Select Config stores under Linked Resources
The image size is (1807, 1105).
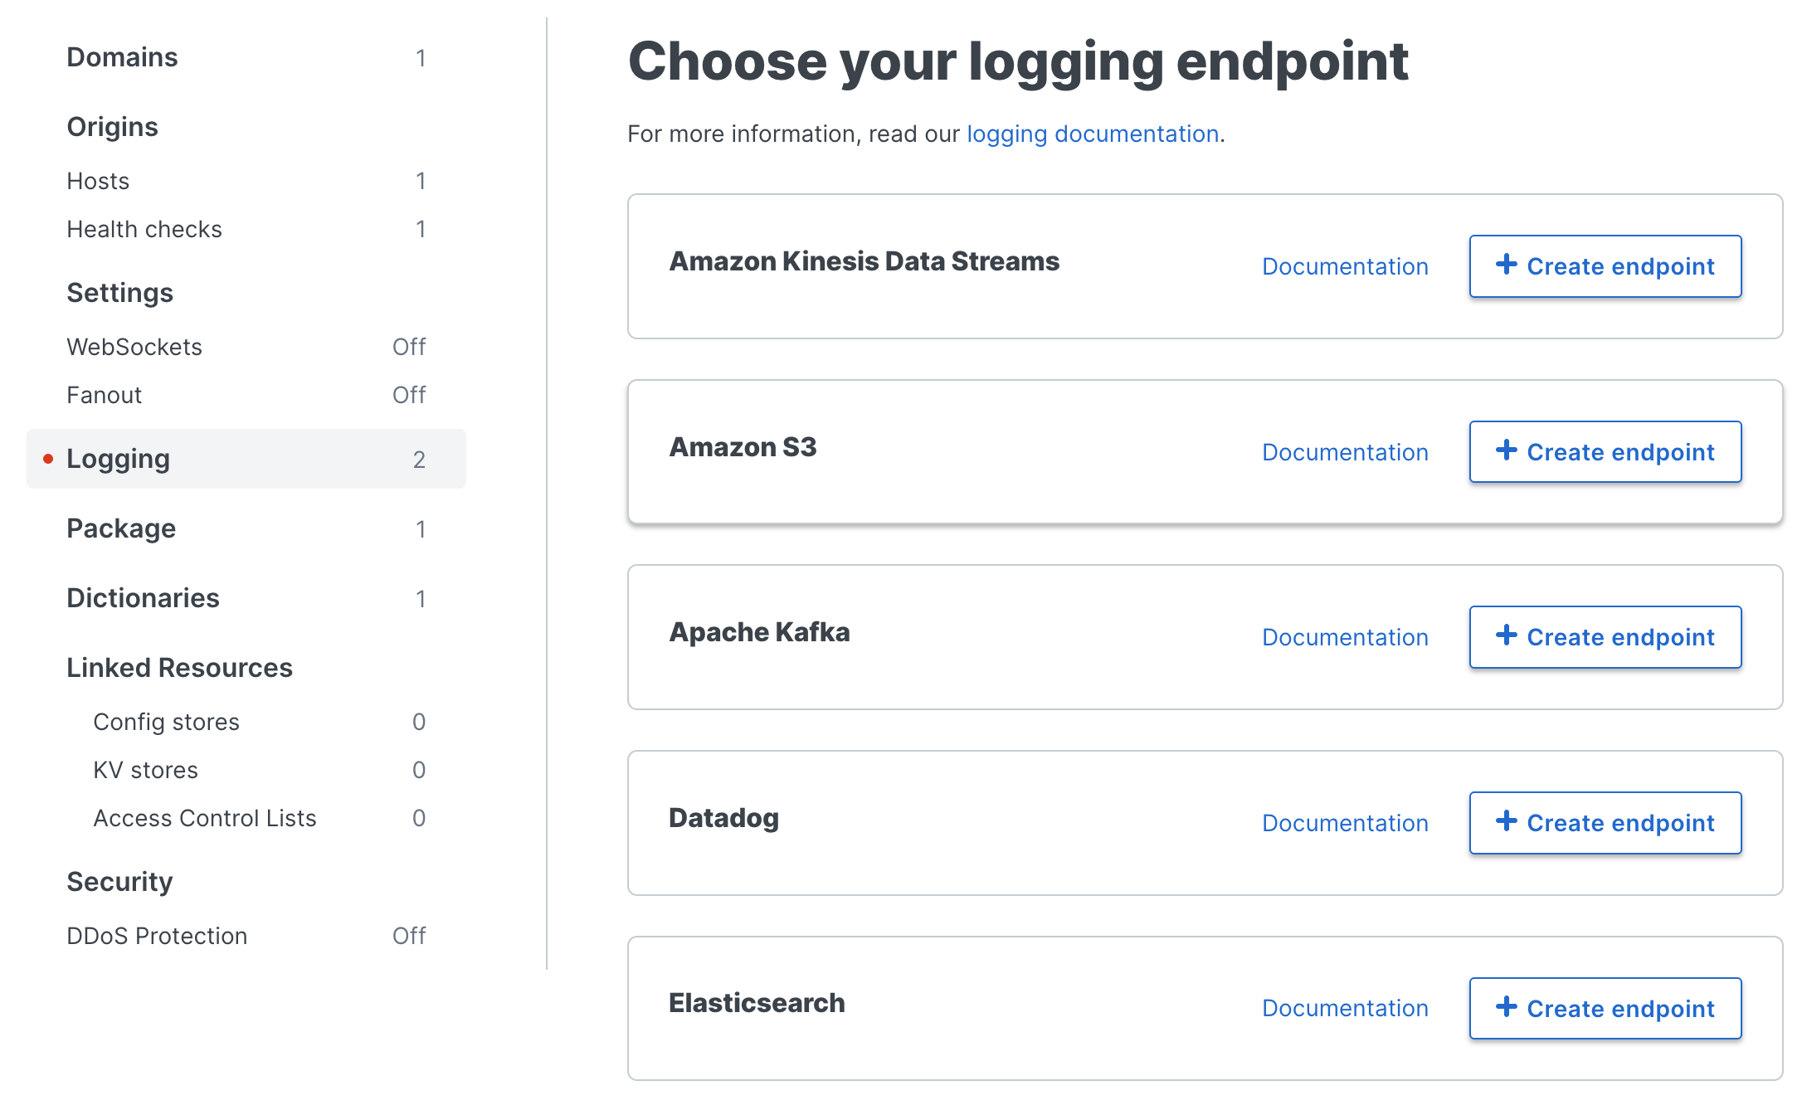coord(166,721)
